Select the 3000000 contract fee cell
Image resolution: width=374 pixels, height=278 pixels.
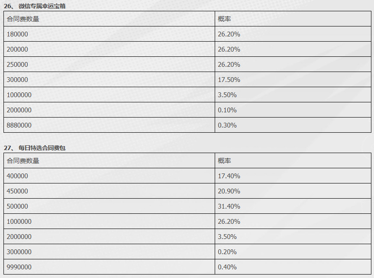109,252
